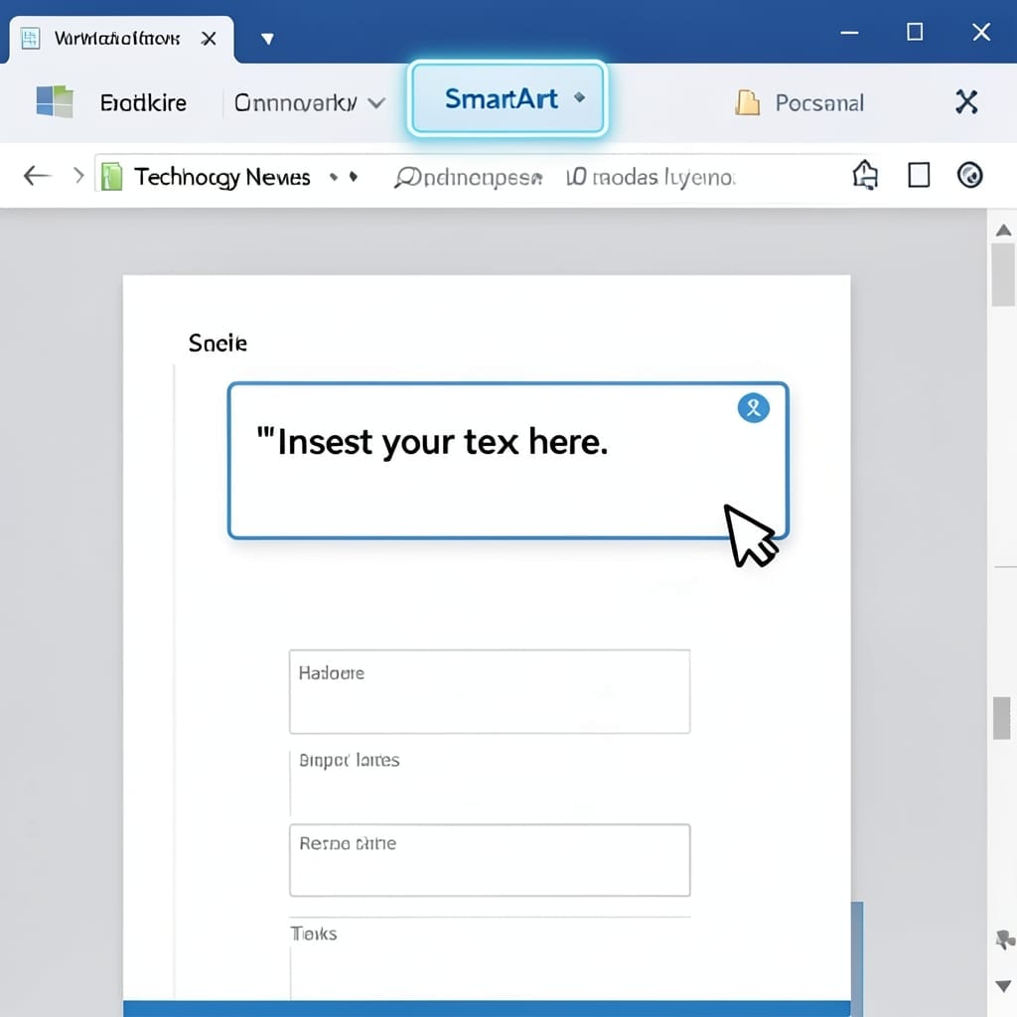The width and height of the screenshot is (1017, 1017).
Task: Click the globe profile icon
Action: 969,175
